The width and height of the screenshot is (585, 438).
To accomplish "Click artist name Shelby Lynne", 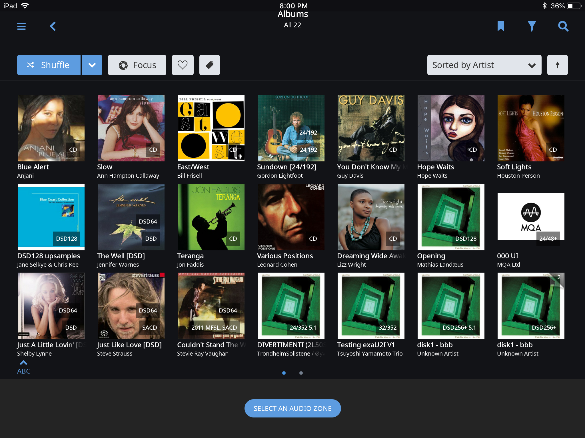I will (34, 354).
